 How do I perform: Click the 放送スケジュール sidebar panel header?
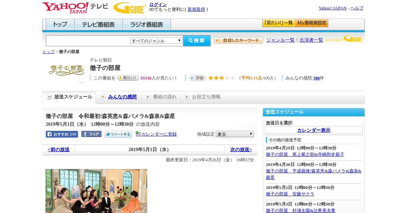point(314,112)
